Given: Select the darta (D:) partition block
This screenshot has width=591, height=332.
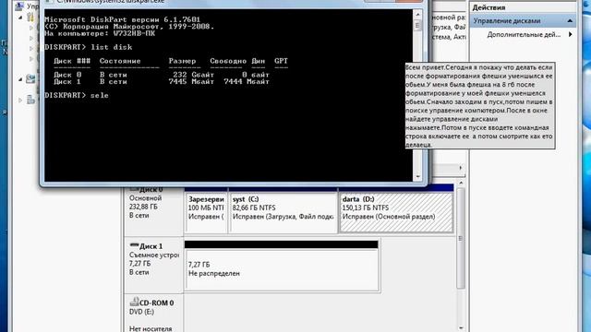Looking at the screenshot, I should click(x=396, y=212).
